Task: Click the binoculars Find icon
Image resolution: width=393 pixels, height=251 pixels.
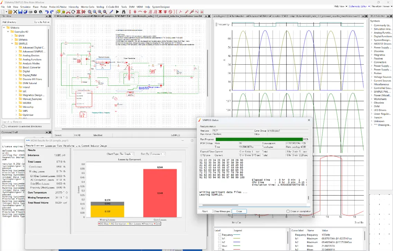Action: coord(123,12)
